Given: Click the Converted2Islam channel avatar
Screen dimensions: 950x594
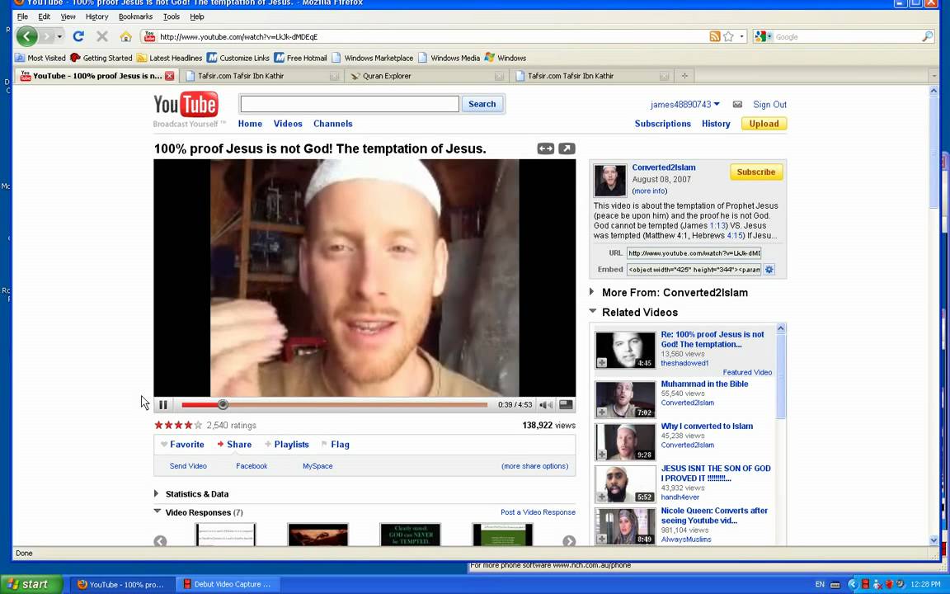Looking at the screenshot, I should pyautogui.click(x=609, y=180).
